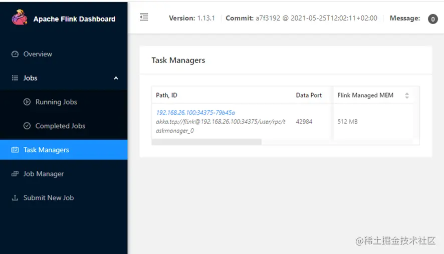Collapse the Jobs submenu chevron
444x254 pixels.
pos(116,78)
